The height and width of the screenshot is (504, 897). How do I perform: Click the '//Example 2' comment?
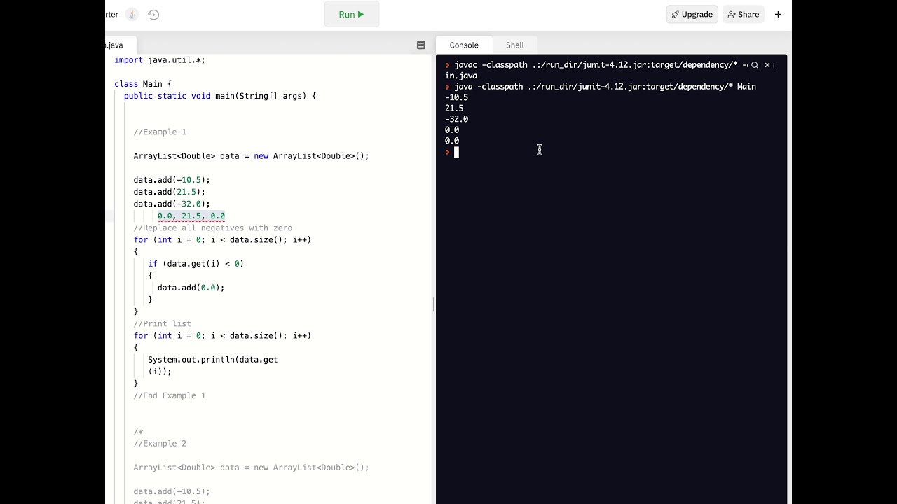[x=160, y=444]
